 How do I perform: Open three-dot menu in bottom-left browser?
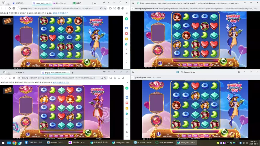click(127, 78)
